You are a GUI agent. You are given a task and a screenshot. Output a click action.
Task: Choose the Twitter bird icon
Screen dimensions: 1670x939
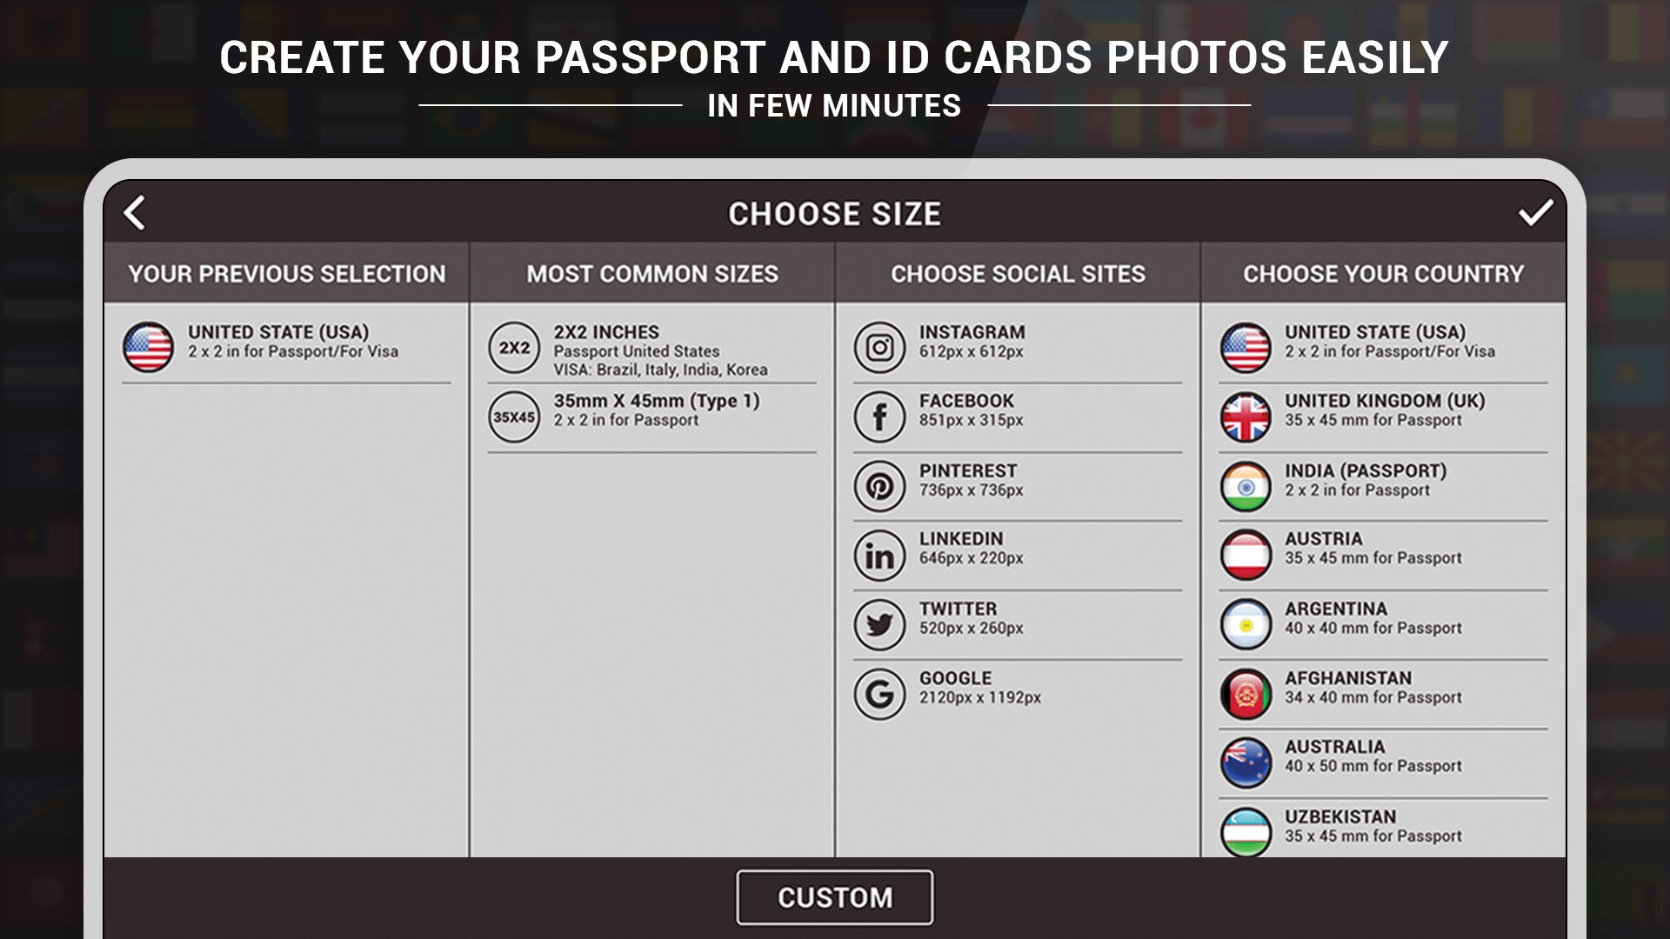coord(879,624)
